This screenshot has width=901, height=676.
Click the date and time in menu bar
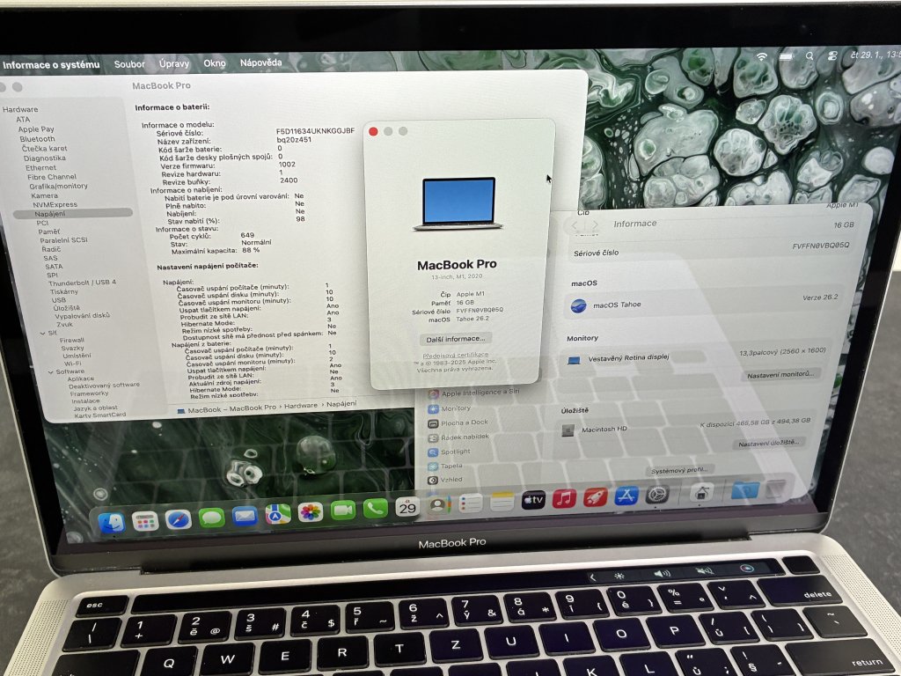point(875,55)
